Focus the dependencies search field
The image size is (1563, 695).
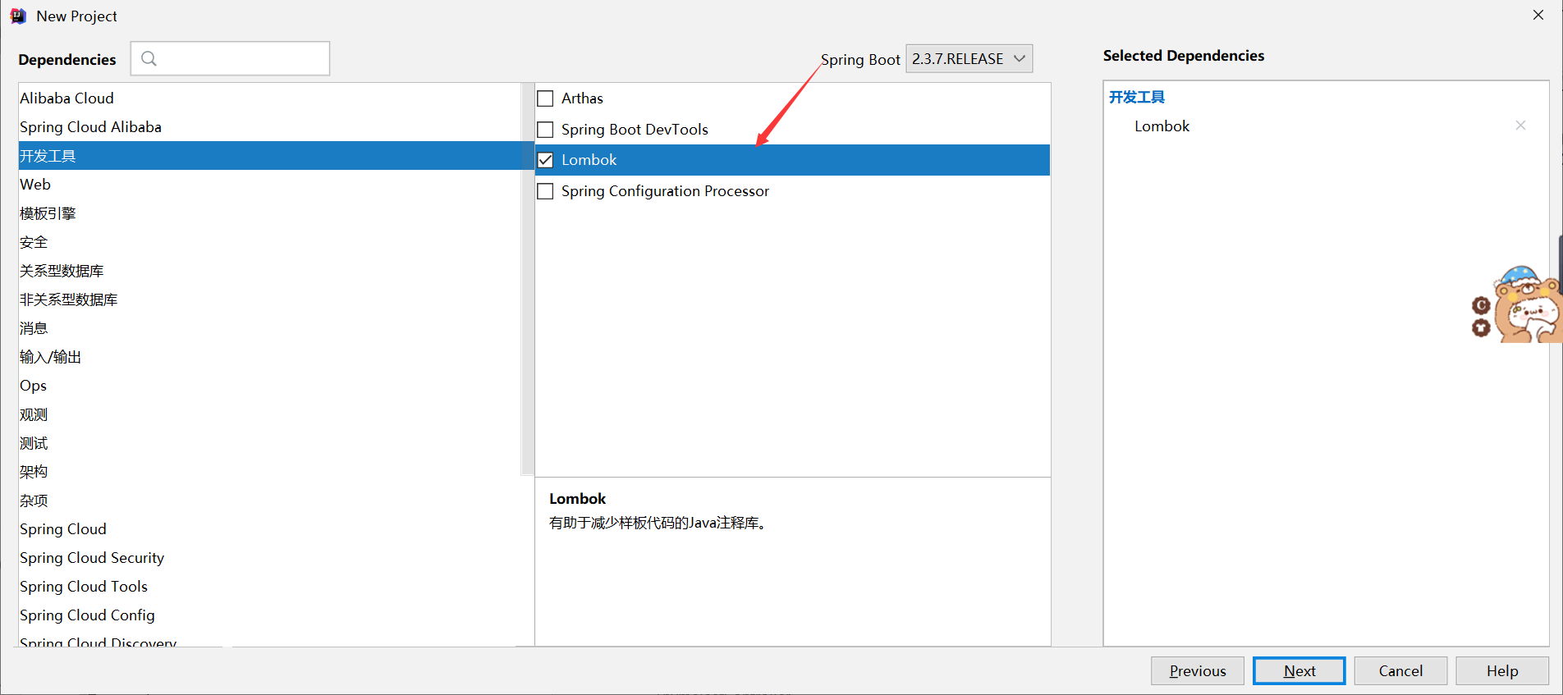click(230, 58)
